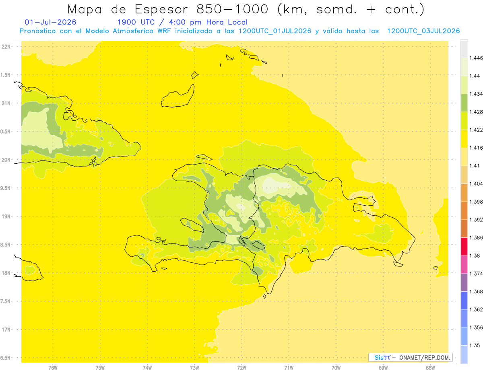Screen dimensions: 483x373
Task: Click the red swatch between 1.38 and 1.386
Action: [x=464, y=246]
